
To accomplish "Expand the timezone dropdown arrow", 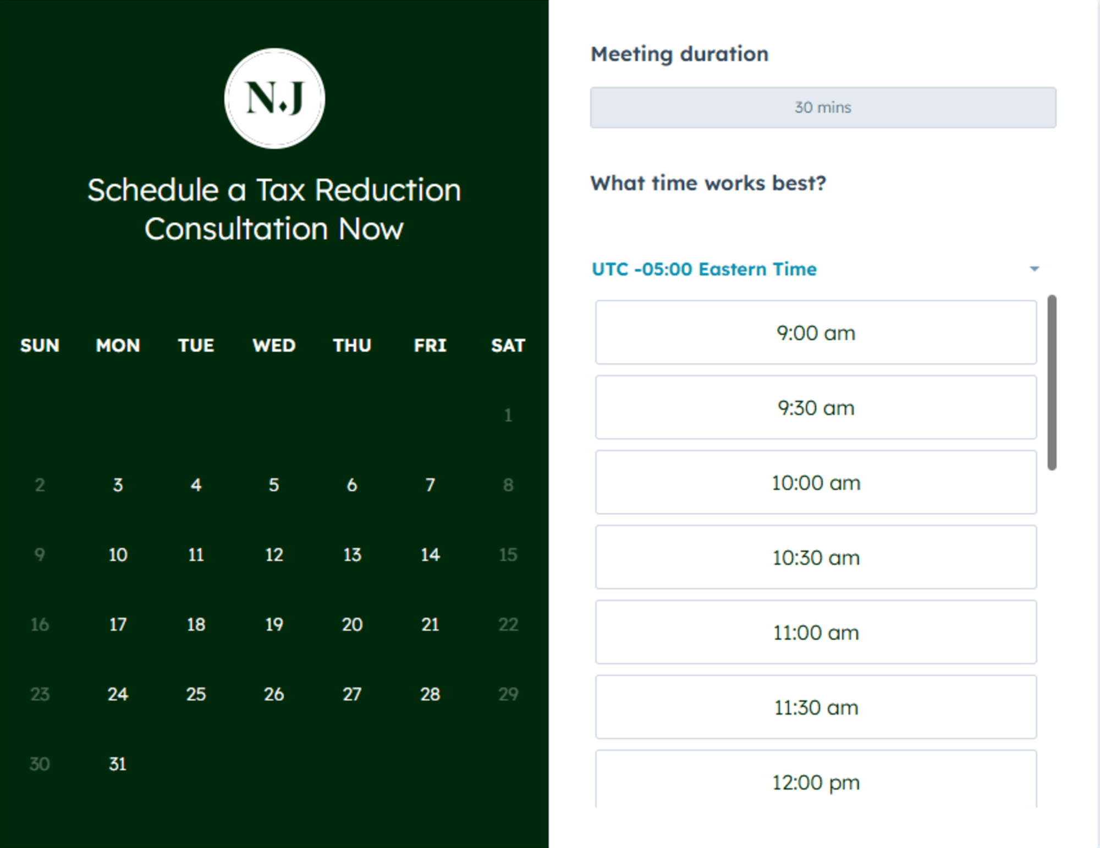I will [1034, 269].
